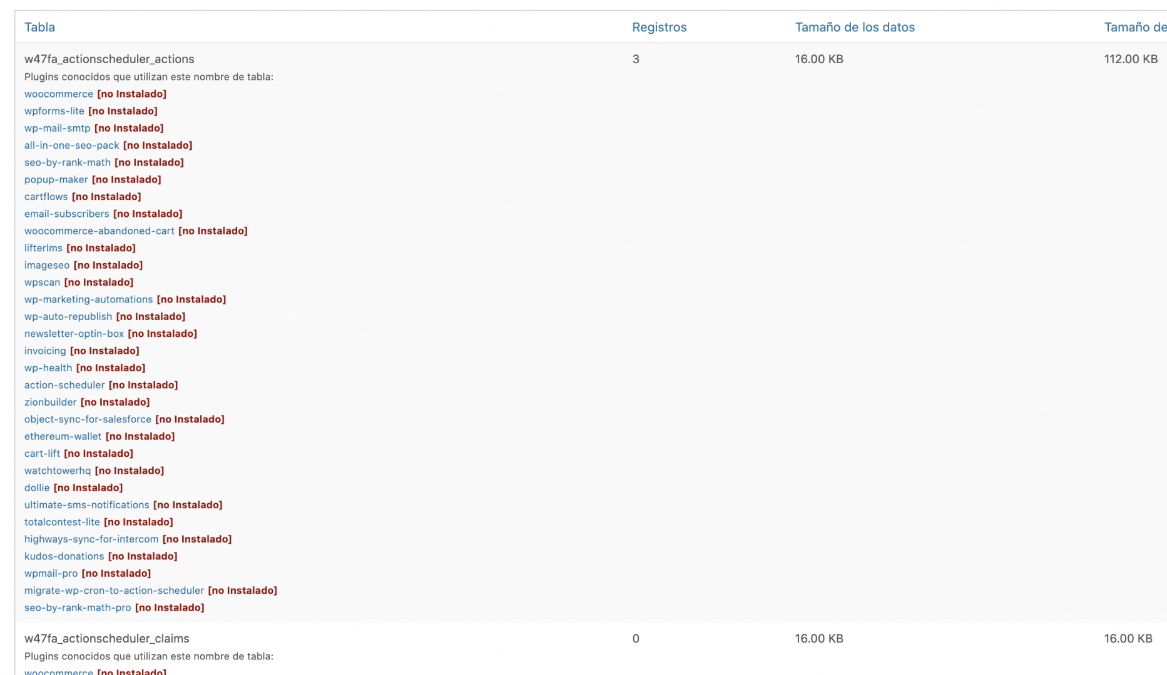Open the migrate-wp-cron-to-action-scheduler plugin link

pyautogui.click(x=115, y=591)
